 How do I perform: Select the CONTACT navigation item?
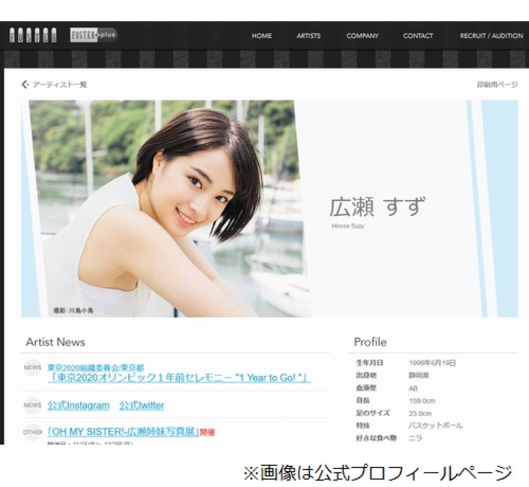(417, 36)
